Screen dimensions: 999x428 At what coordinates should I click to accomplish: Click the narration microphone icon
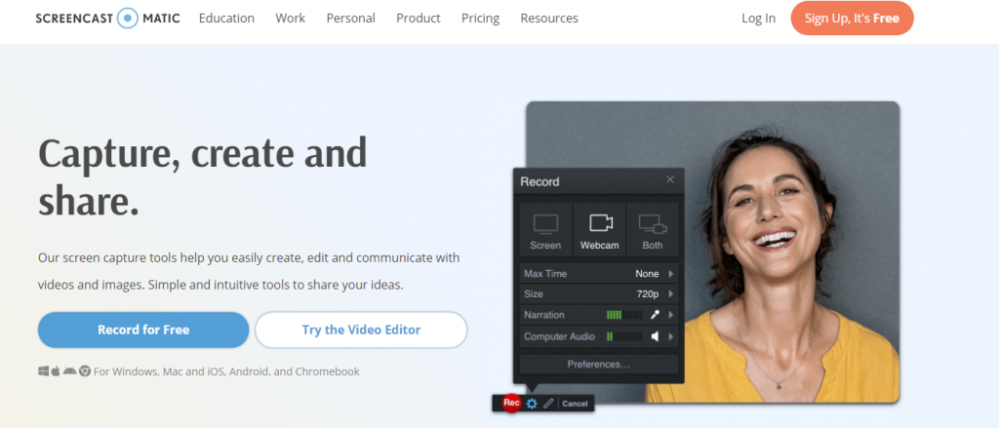coord(656,315)
